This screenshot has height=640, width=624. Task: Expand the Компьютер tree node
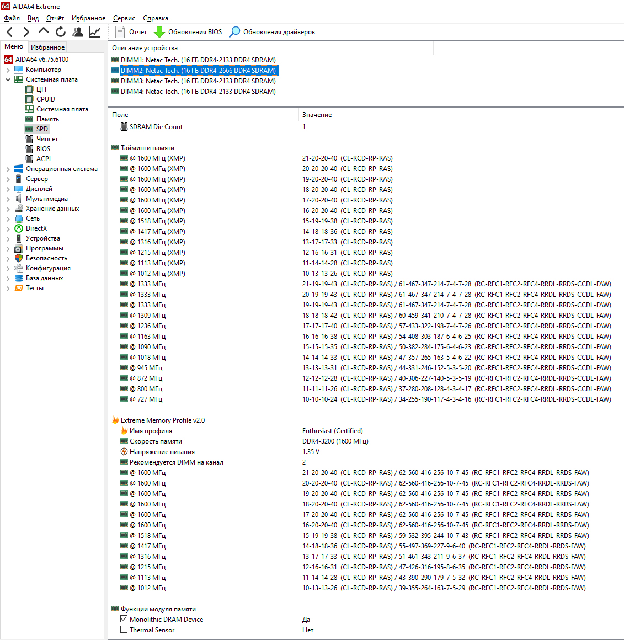pos(8,70)
